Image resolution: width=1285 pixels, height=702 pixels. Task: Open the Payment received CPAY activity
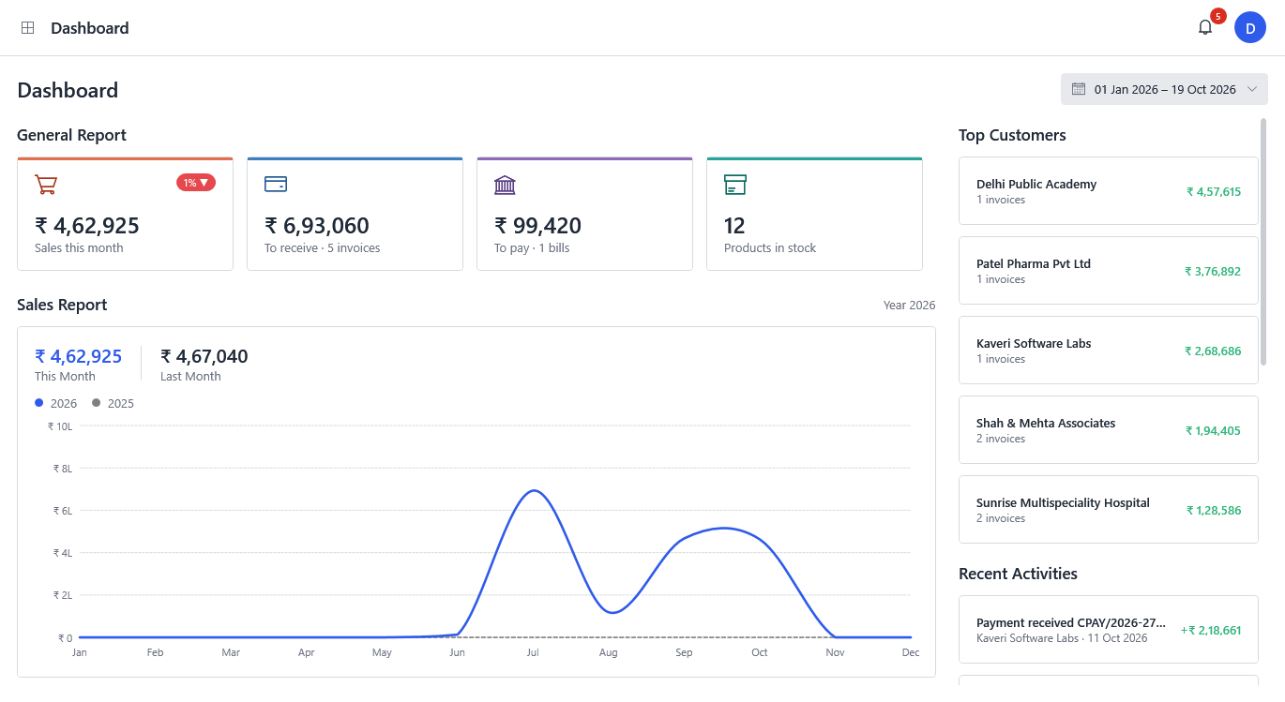tap(1109, 630)
